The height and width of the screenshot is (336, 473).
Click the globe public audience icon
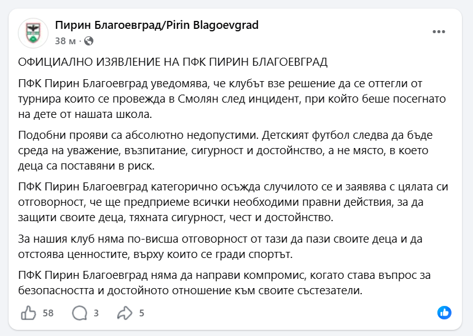[x=89, y=41]
